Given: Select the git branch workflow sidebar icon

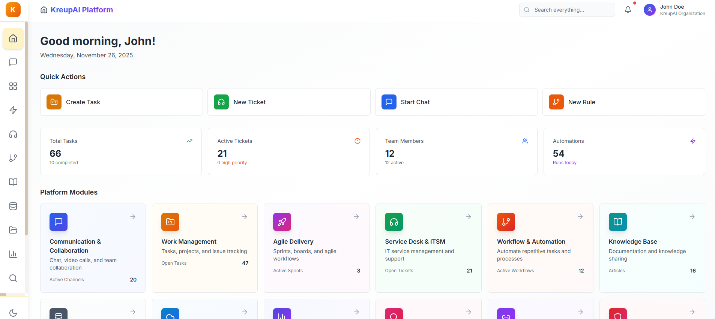Looking at the screenshot, I should click(x=13, y=158).
